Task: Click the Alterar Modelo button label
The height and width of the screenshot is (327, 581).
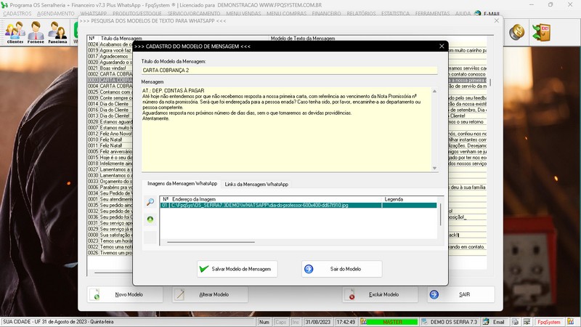Action: [x=214, y=294]
